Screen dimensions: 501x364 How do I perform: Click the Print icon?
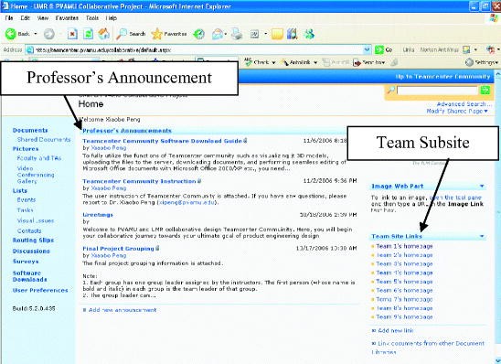[237, 34]
